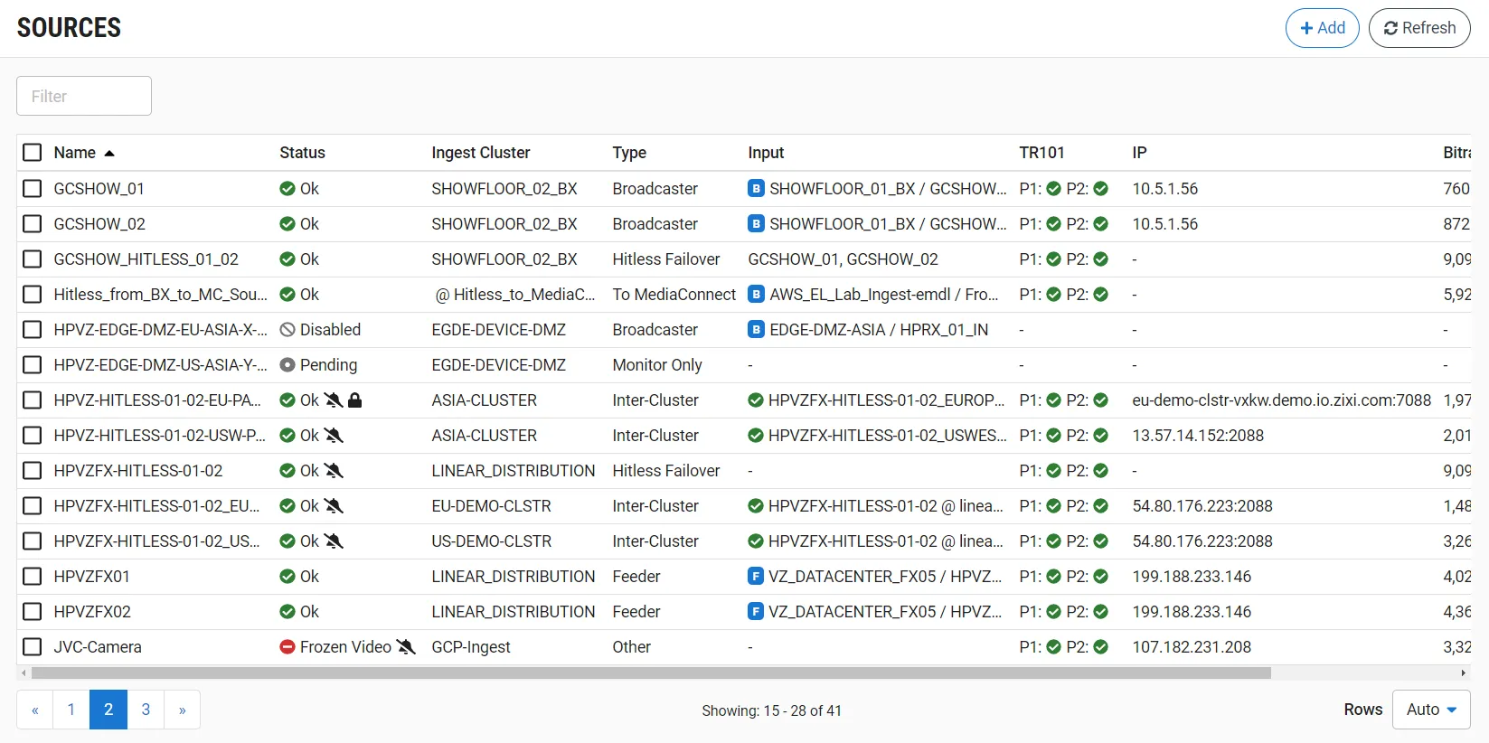Click the feeder F icon in HPVZFX02 input
The image size is (1489, 743).
click(x=756, y=611)
